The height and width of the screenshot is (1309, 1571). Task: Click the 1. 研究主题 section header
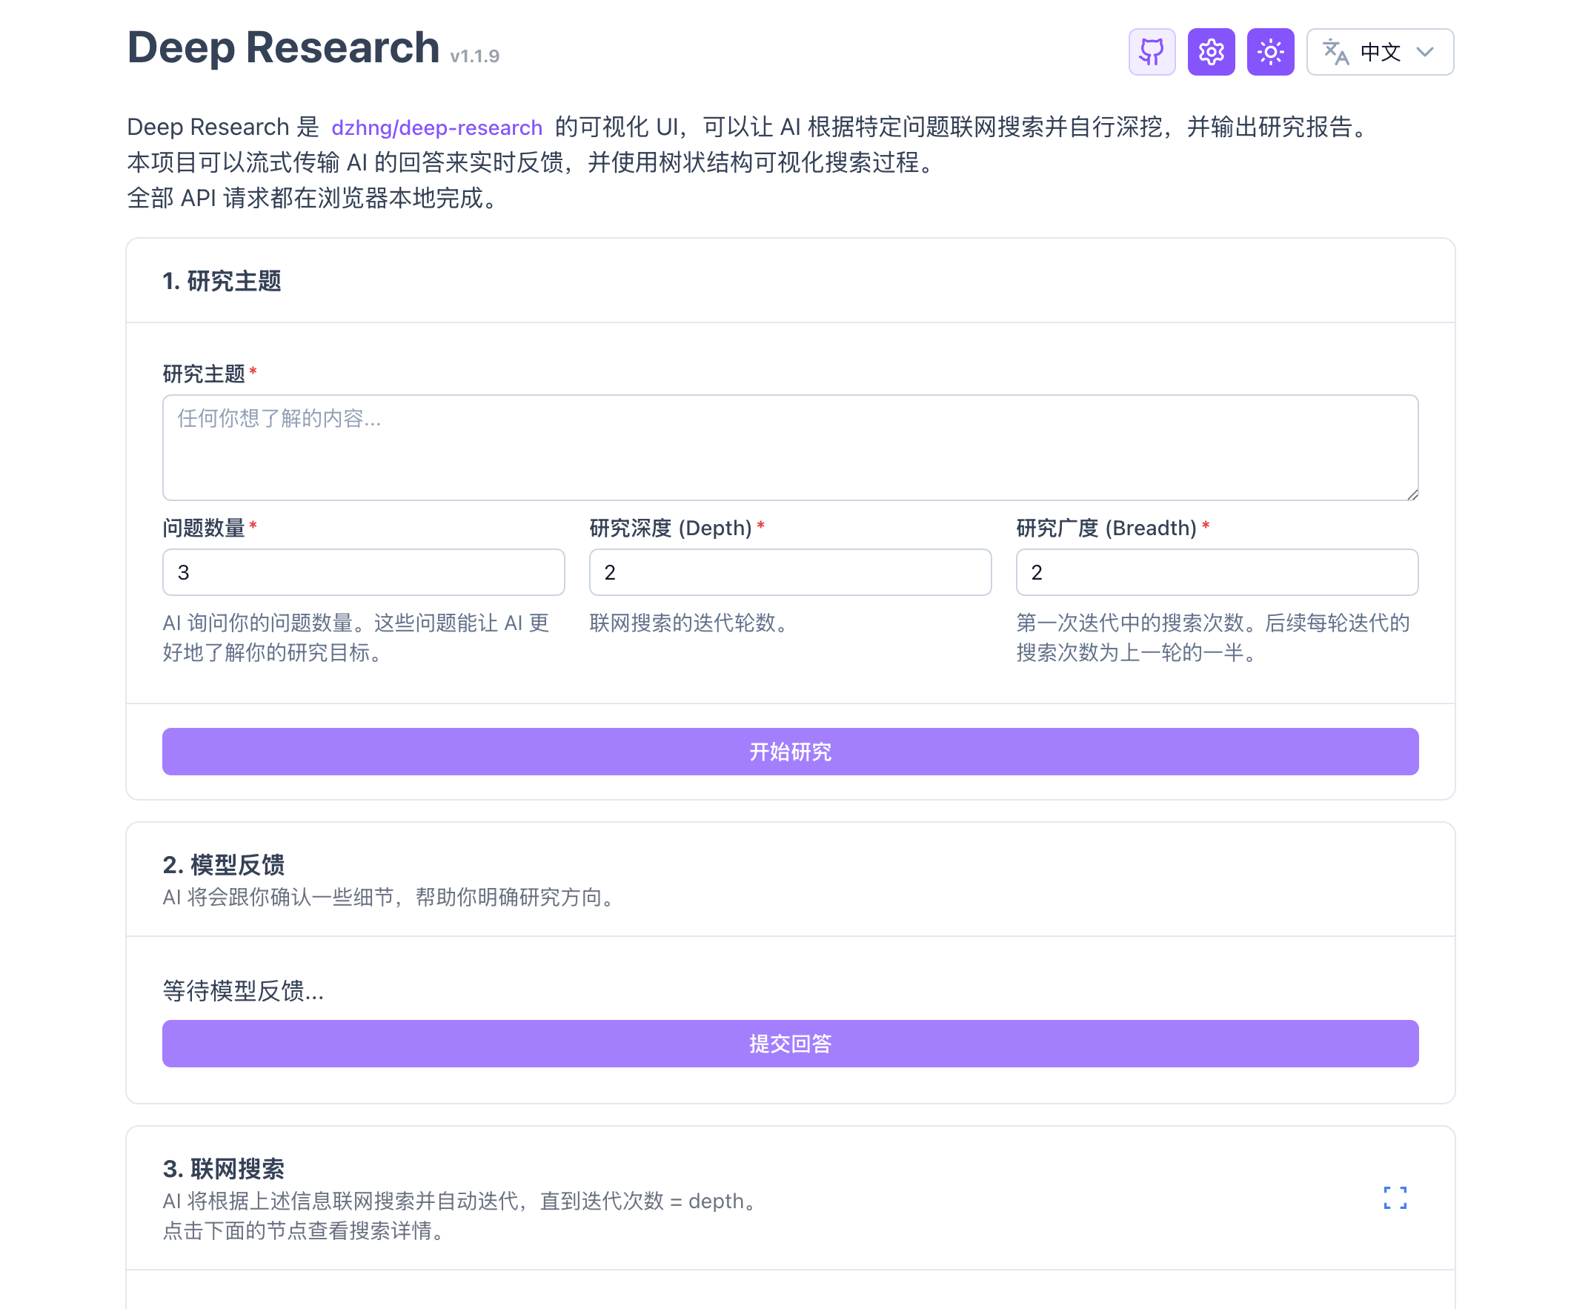pyautogui.click(x=222, y=282)
